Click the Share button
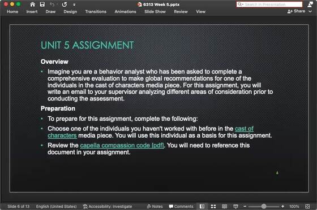 point(297,11)
